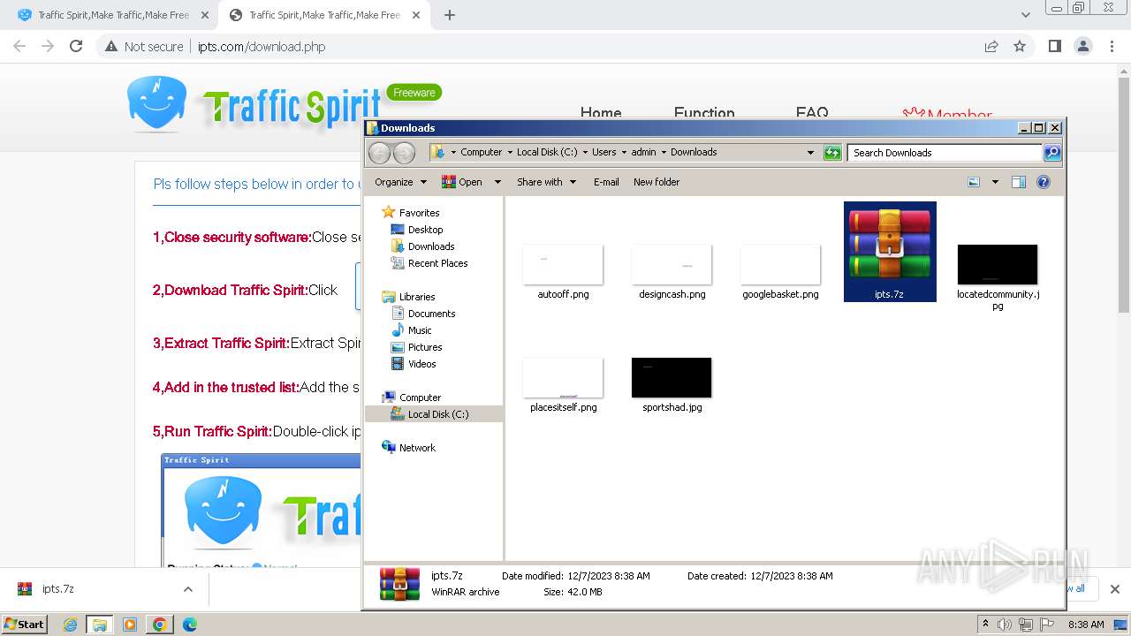Open Chrome three-dot menu

point(1112,47)
